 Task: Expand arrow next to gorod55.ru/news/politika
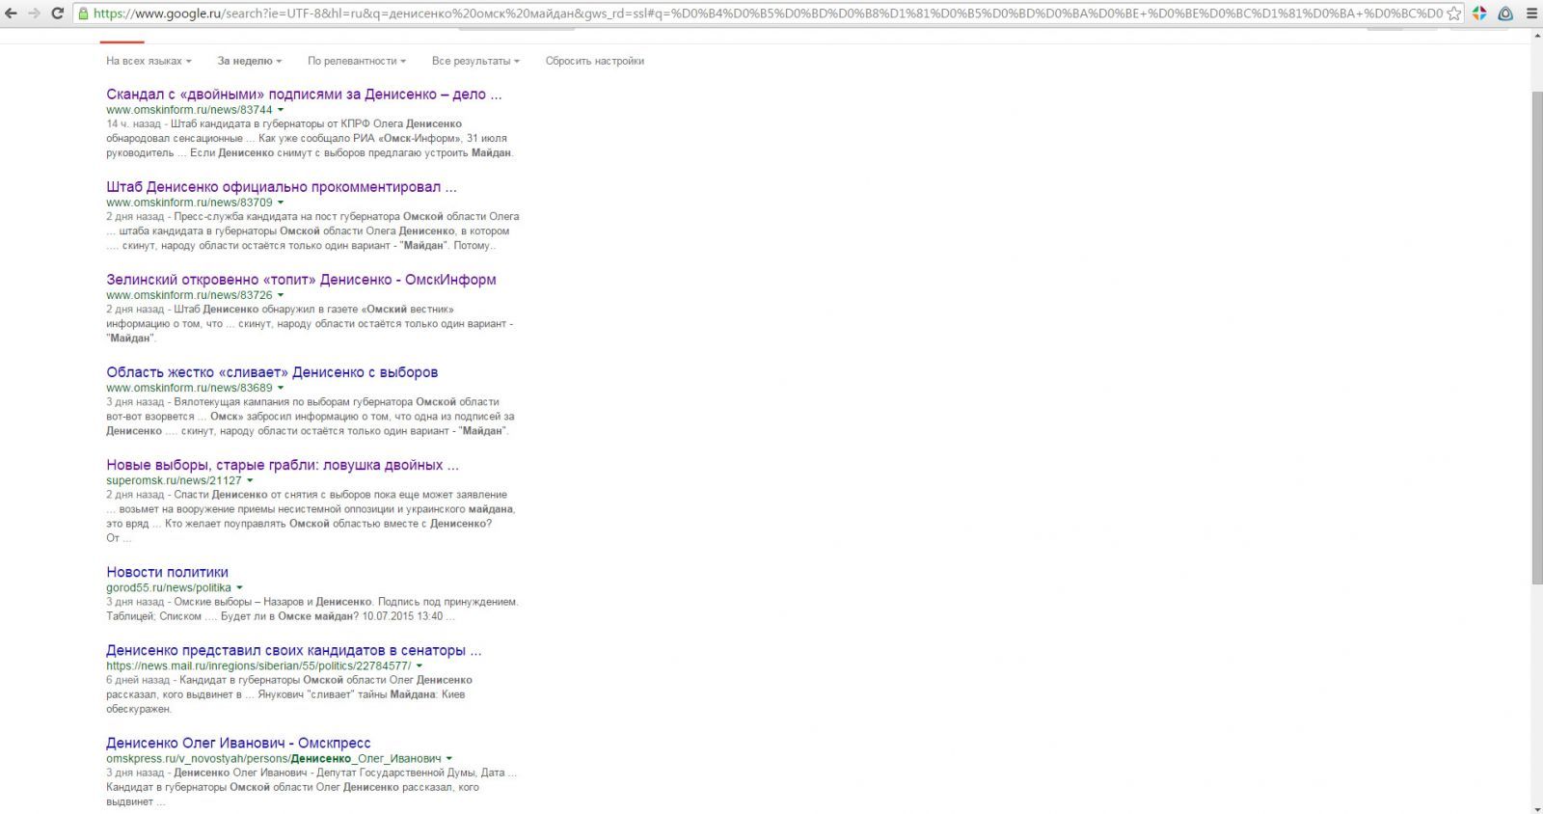click(x=239, y=587)
